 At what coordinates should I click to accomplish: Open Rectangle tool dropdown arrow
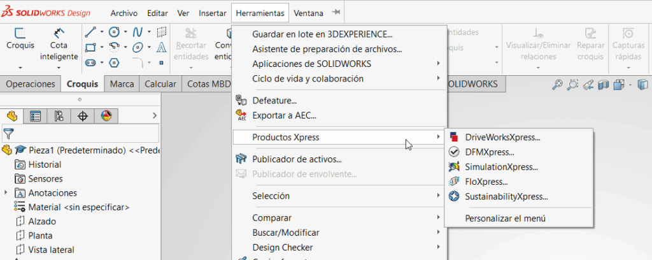[x=101, y=48]
